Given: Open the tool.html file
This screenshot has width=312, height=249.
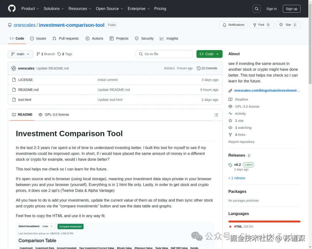Looking at the screenshot, I should [25, 100].
